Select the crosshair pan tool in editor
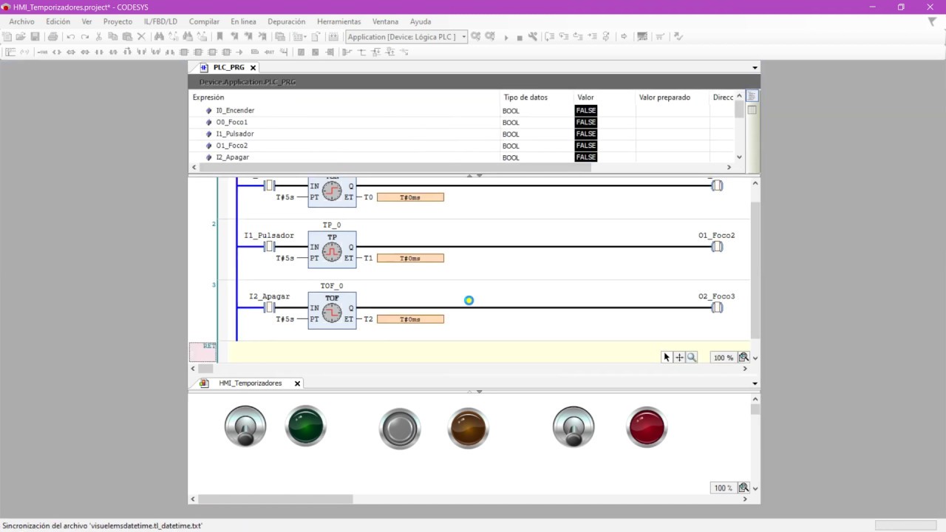The height and width of the screenshot is (532, 946). click(x=679, y=357)
